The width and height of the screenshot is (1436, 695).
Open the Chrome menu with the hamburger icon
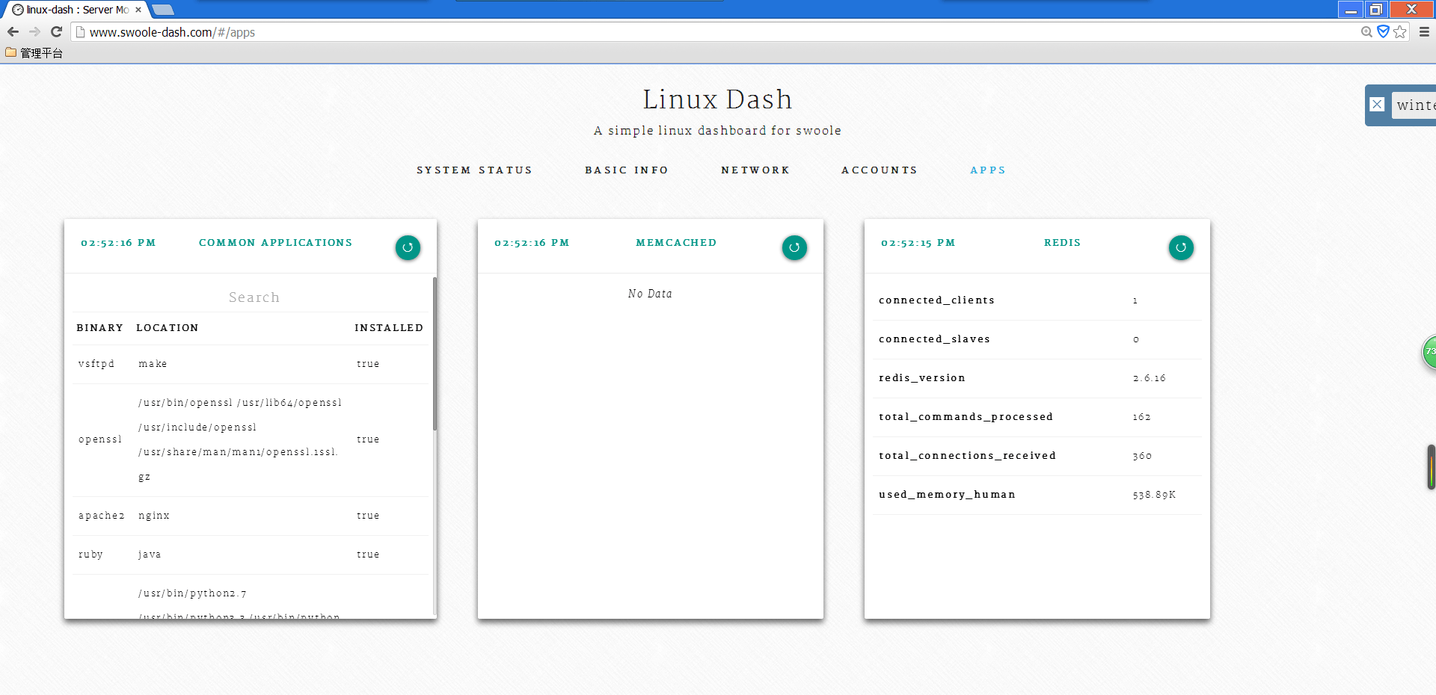coord(1425,31)
